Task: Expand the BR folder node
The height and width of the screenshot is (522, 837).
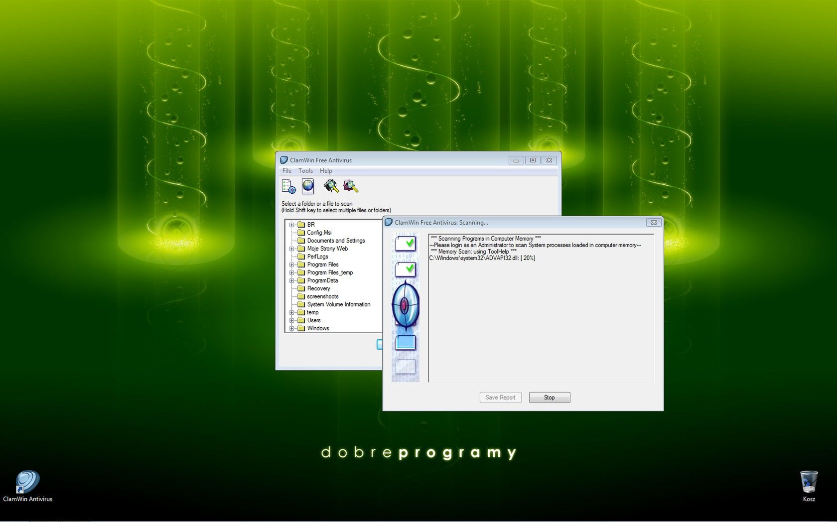Action: point(291,225)
